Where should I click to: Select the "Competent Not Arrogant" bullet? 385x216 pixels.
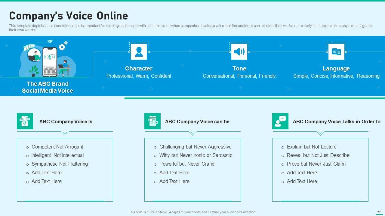pyautogui.click(x=57, y=147)
